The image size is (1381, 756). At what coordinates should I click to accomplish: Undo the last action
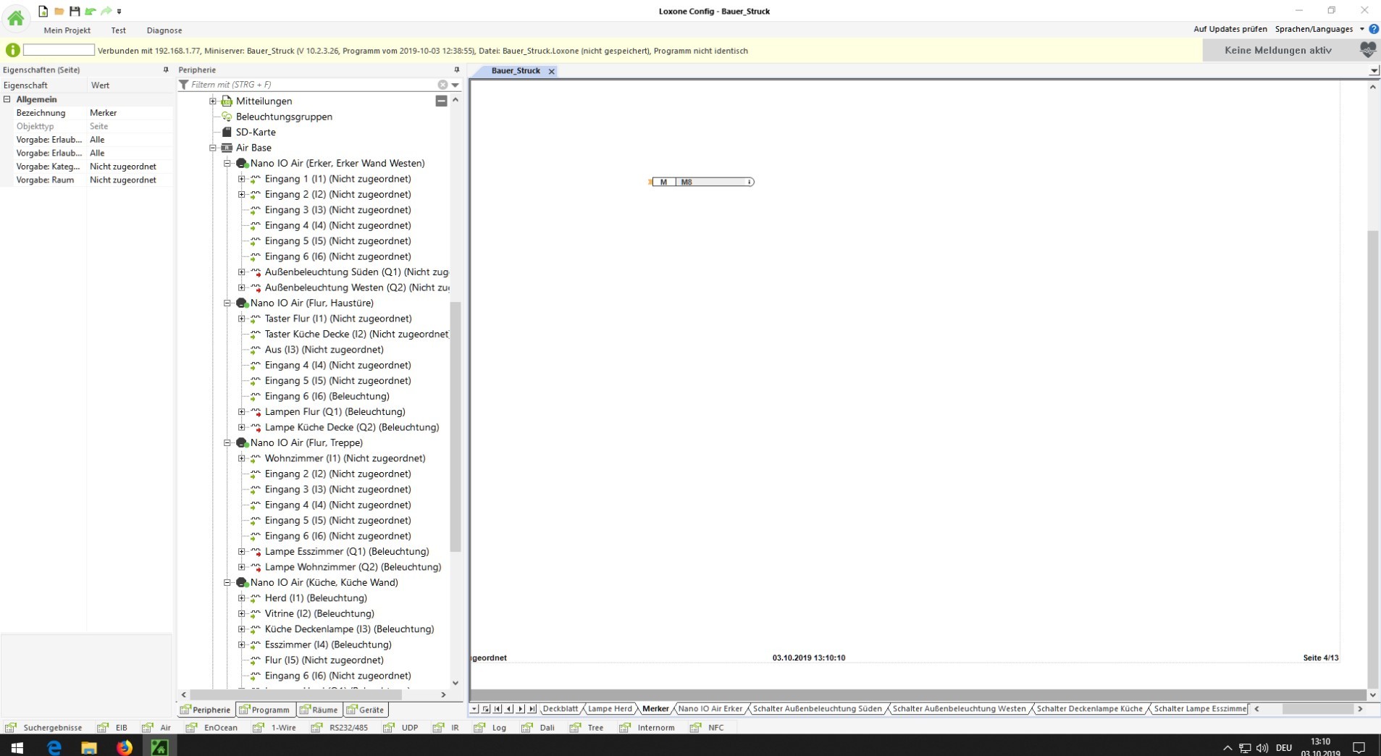point(91,11)
